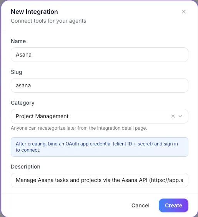Click the OAuth app credential info banner
This screenshot has height=217, width=198.
coord(100,147)
